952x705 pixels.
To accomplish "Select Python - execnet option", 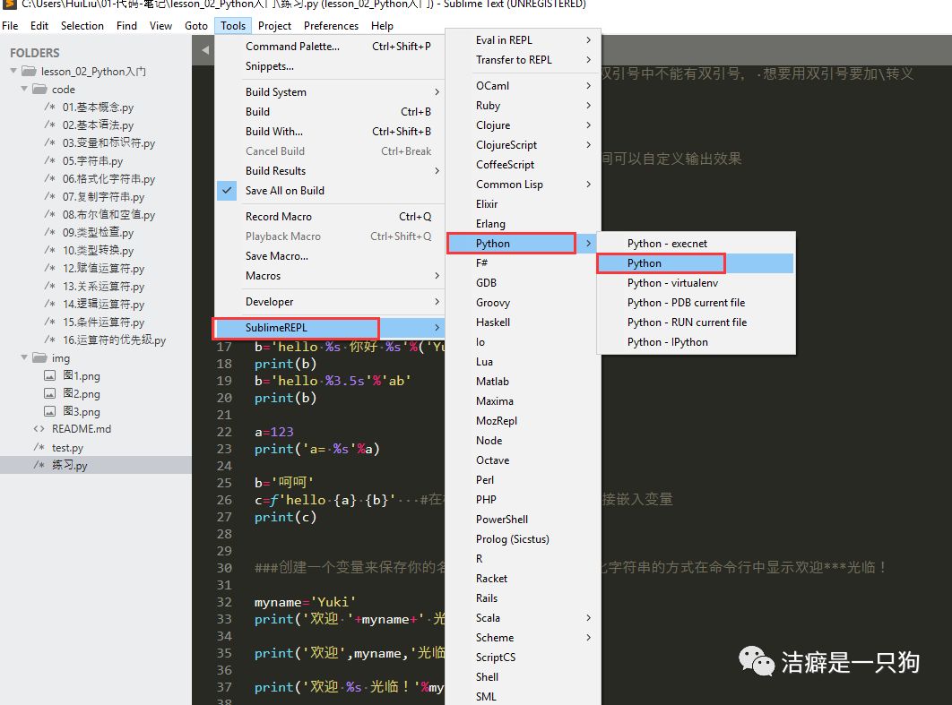I will (696, 244).
